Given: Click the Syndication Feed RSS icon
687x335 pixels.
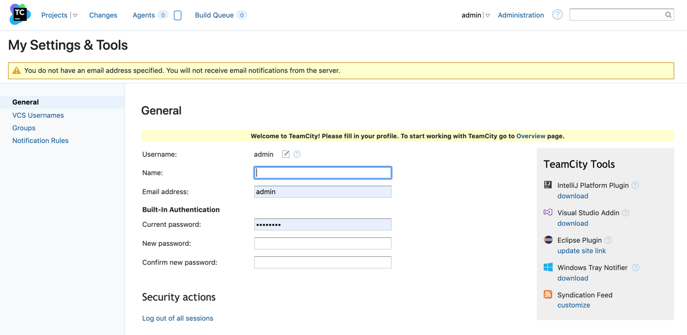Looking at the screenshot, I should coord(548,294).
